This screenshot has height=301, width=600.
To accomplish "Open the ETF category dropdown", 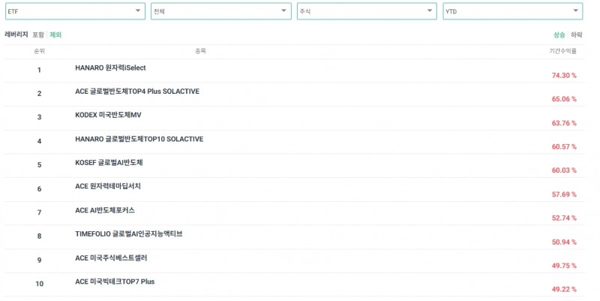I will (73, 11).
